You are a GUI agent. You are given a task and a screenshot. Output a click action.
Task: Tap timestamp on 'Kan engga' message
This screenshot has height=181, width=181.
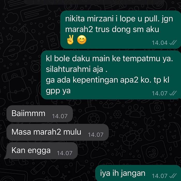[65, 153]
